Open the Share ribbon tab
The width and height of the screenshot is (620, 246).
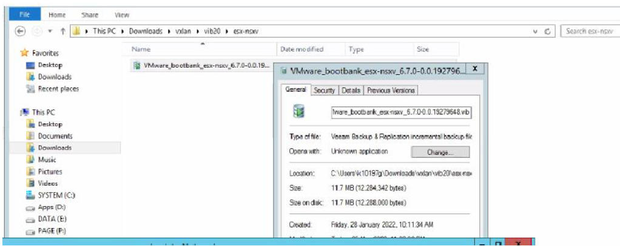(89, 15)
